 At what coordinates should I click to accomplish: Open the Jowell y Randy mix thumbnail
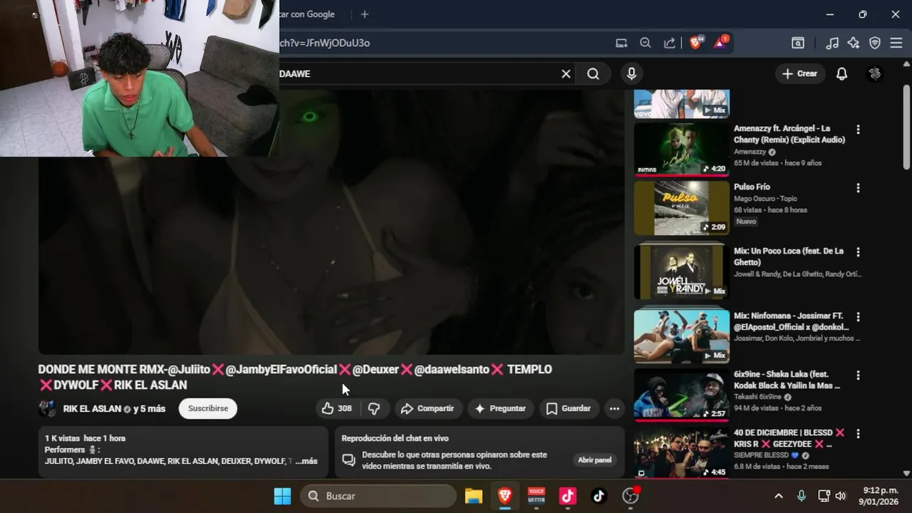(682, 271)
